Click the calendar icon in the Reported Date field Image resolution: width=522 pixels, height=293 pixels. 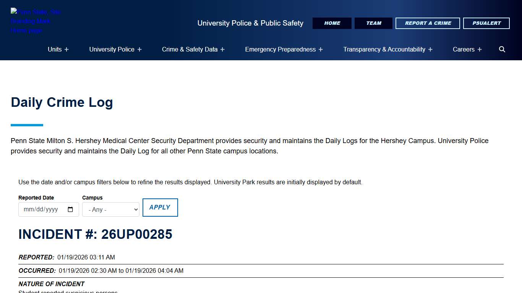(x=70, y=209)
